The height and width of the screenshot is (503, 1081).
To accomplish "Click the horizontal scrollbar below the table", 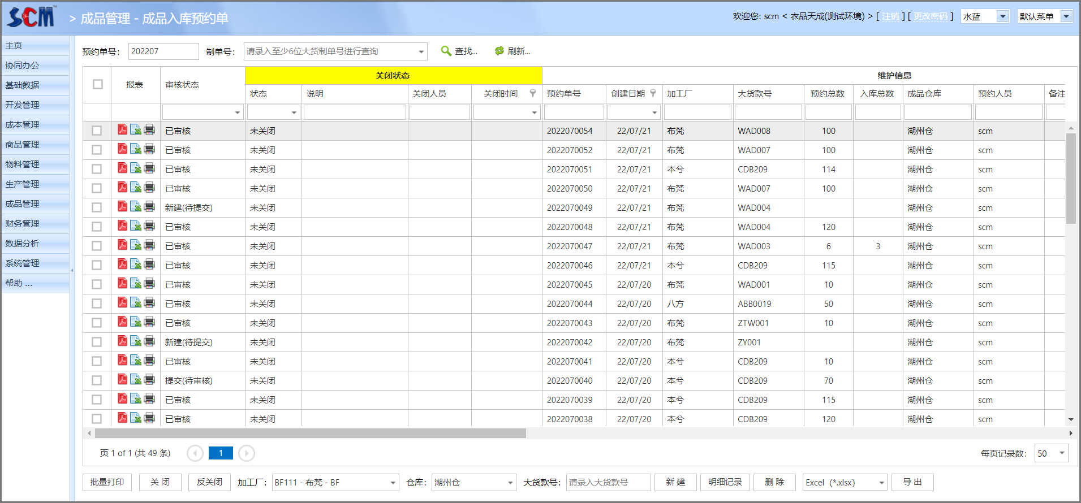I will tap(310, 433).
